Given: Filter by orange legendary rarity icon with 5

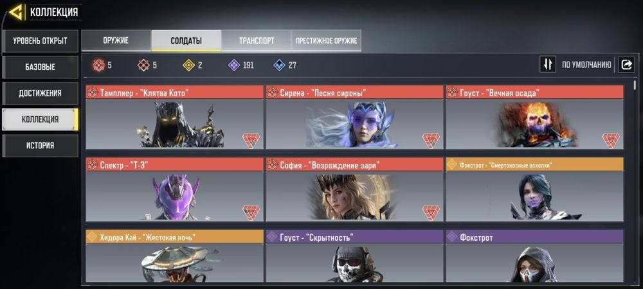Looking at the screenshot, I should (143, 65).
